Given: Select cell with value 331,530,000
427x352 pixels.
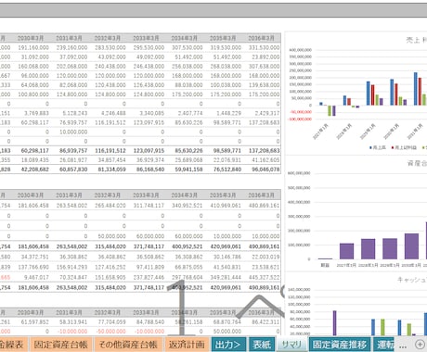Looking at the screenshot, I should (264, 47).
